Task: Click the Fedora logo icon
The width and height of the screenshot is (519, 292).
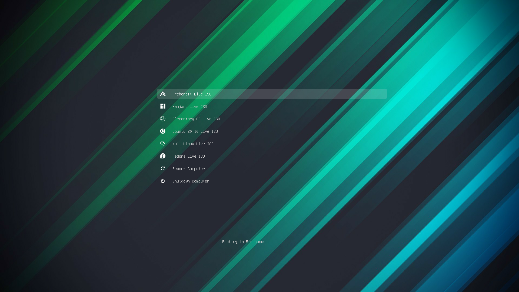Action: pyautogui.click(x=162, y=156)
